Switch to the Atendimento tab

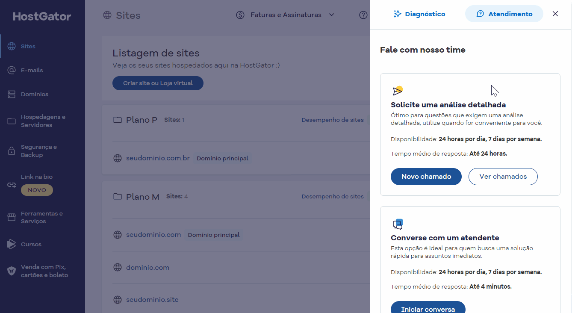(504, 14)
